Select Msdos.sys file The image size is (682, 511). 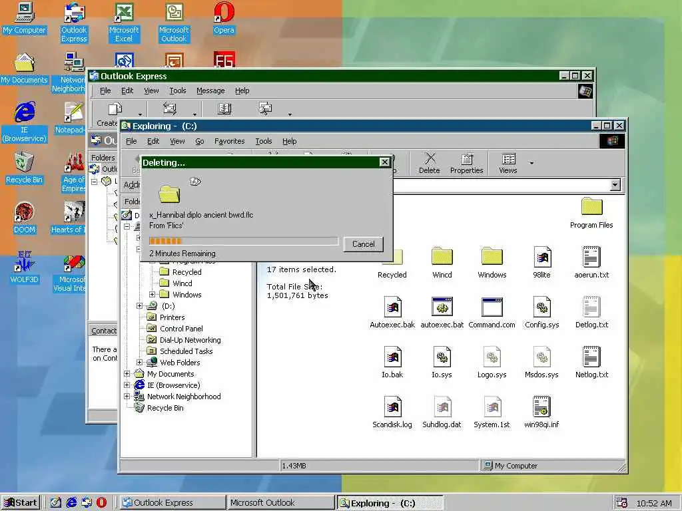click(x=542, y=363)
